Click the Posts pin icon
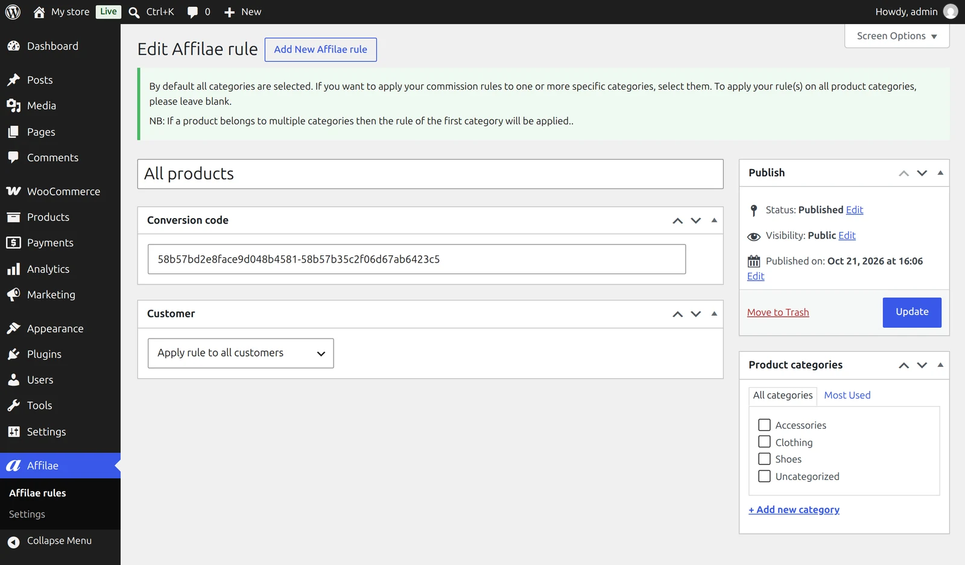This screenshot has width=965, height=565. point(13,80)
